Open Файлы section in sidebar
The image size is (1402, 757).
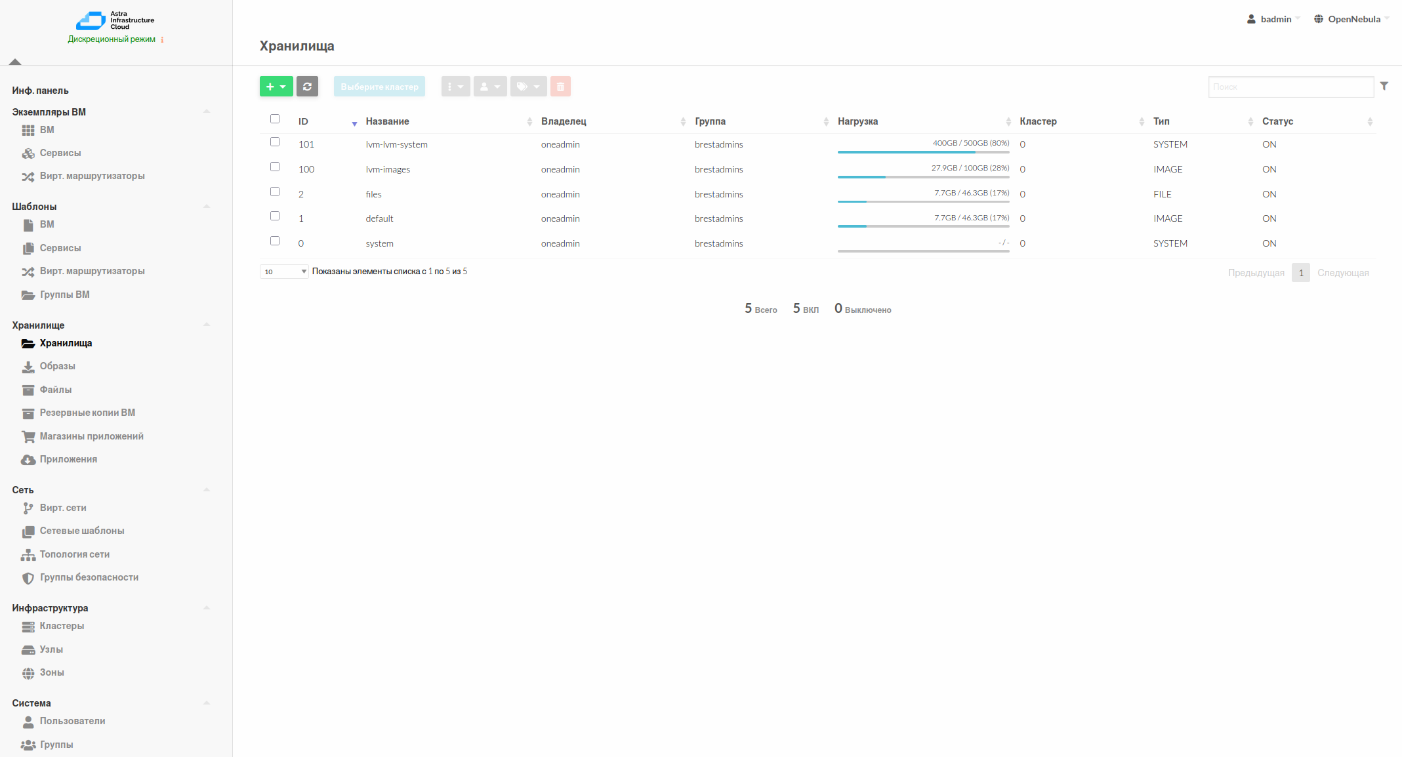click(56, 390)
